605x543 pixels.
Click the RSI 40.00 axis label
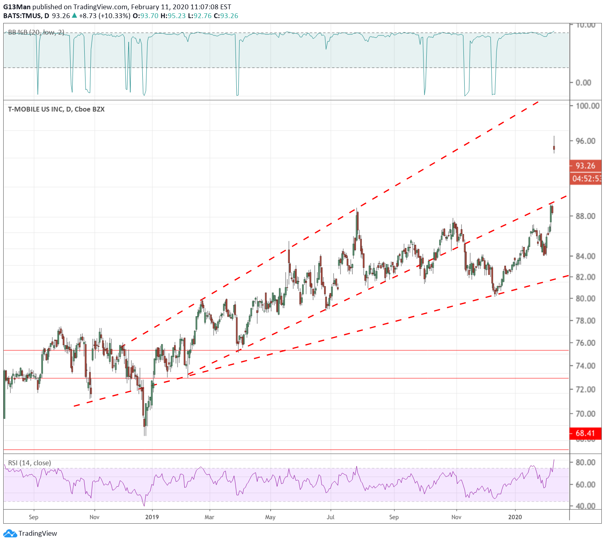[586, 506]
